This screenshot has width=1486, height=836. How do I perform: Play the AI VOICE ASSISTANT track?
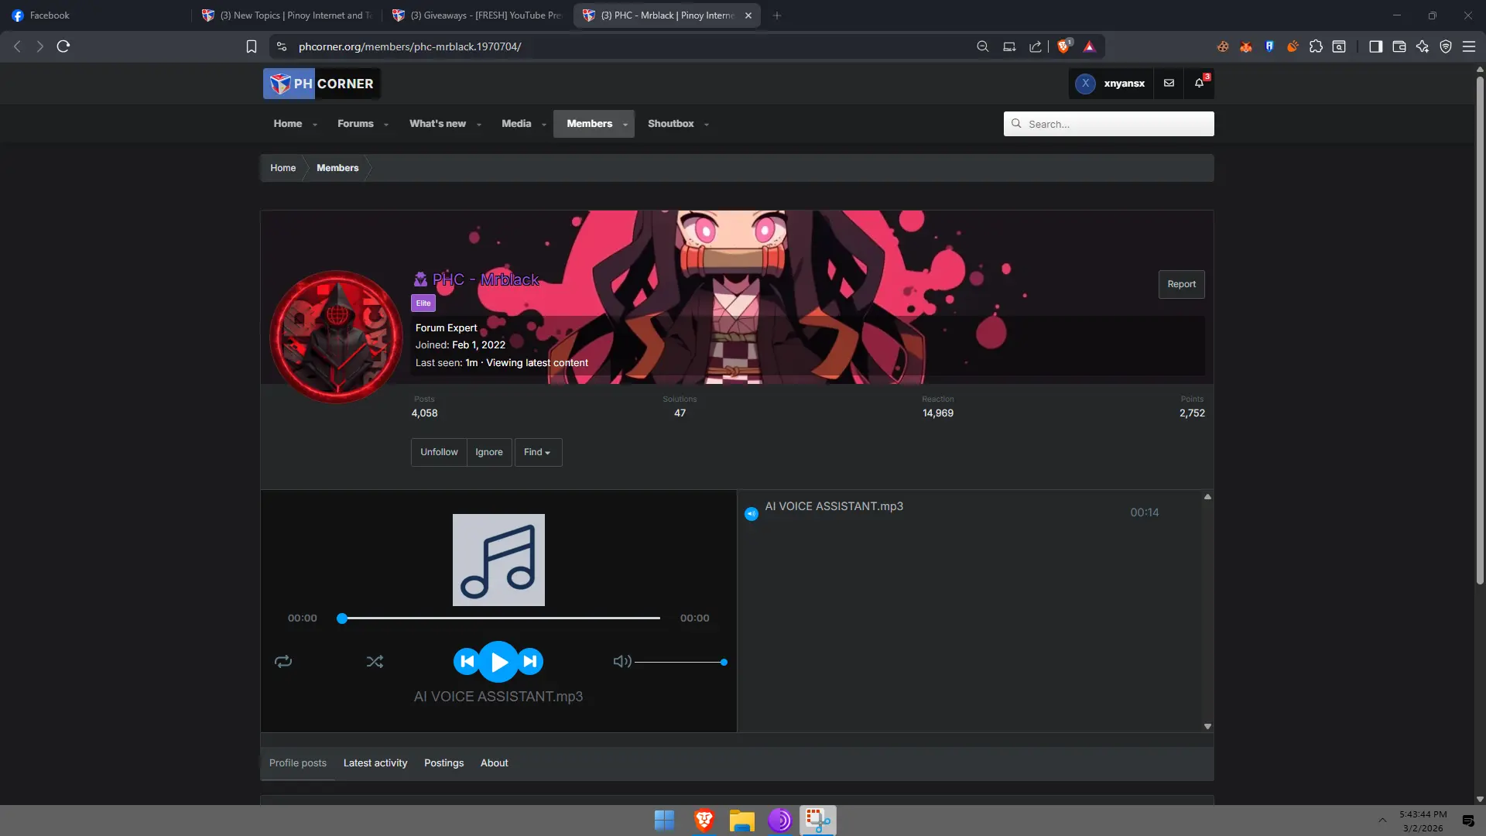[498, 662]
